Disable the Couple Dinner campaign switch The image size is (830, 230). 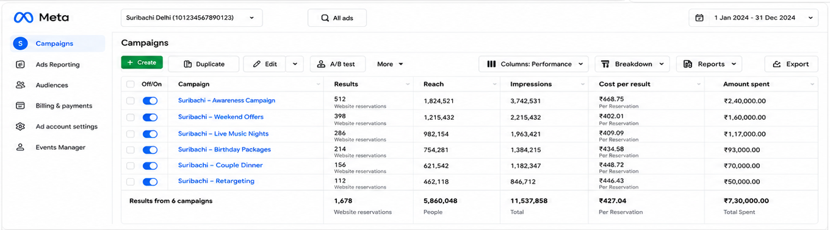[x=150, y=166]
